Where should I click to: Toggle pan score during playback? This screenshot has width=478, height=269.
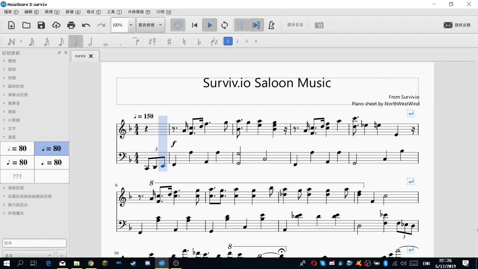point(256,25)
